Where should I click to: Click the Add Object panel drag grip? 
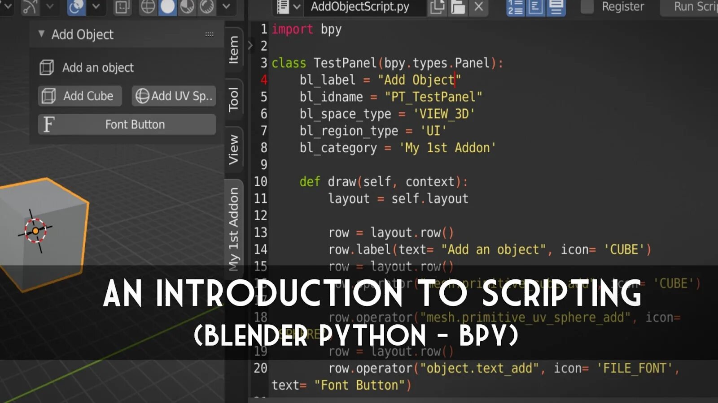tap(209, 34)
